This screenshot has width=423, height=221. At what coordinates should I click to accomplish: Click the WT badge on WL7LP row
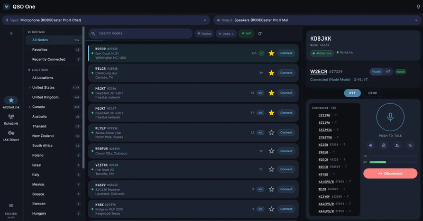click(x=260, y=133)
